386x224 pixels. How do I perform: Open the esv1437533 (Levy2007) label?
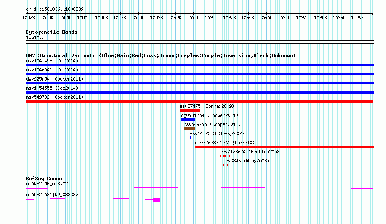[217, 133]
